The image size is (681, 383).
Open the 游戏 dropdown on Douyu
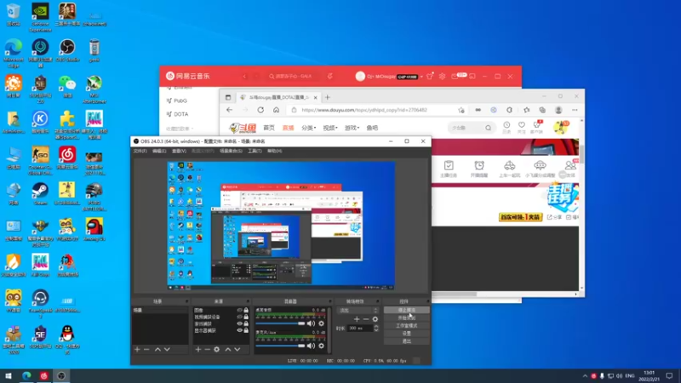[352, 129]
